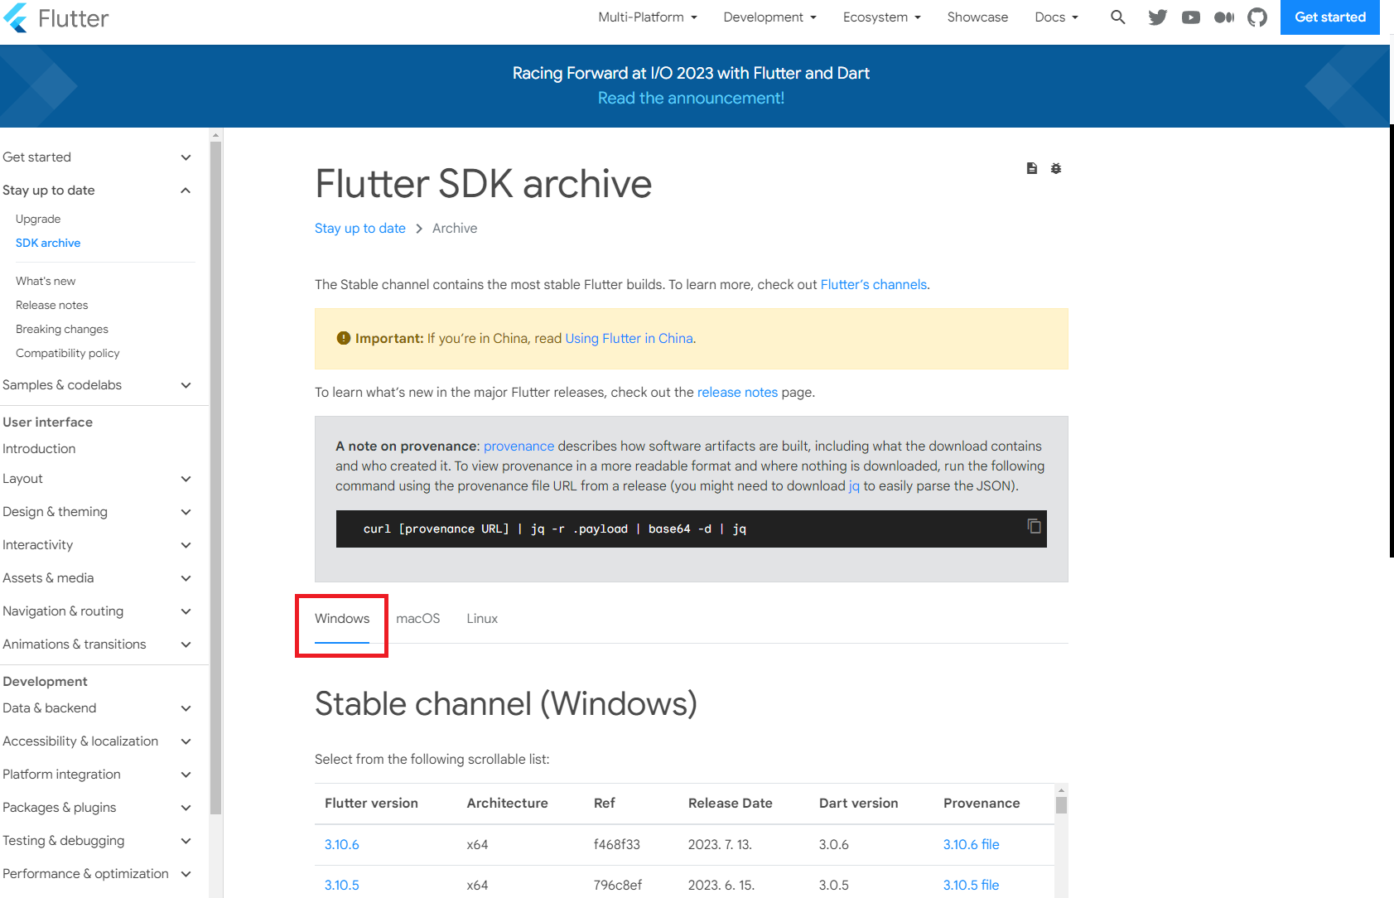Click the Dart version column header
This screenshot has height=898, width=1394.
[x=858, y=804]
